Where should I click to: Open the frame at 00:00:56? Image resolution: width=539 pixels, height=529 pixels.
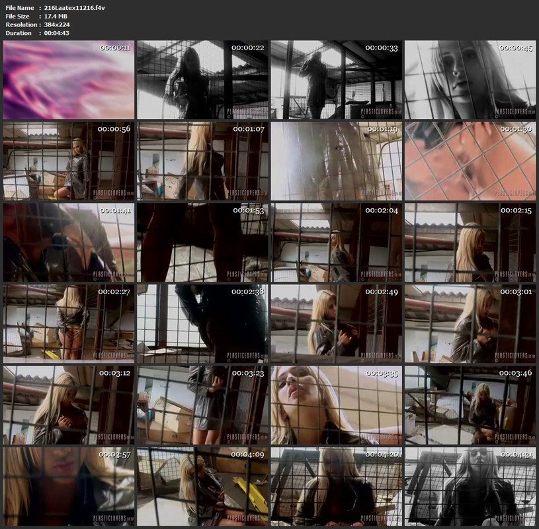[x=69, y=161]
